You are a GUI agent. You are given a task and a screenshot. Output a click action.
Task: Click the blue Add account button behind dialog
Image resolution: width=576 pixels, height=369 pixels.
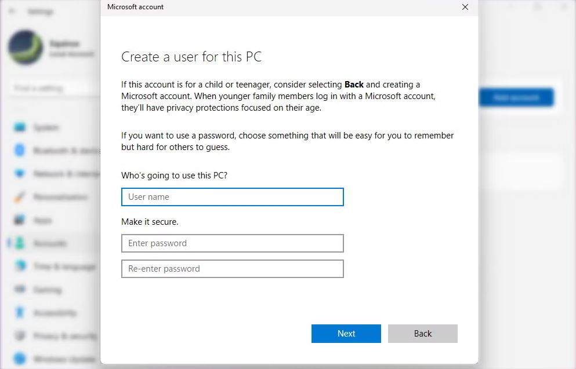tap(516, 97)
